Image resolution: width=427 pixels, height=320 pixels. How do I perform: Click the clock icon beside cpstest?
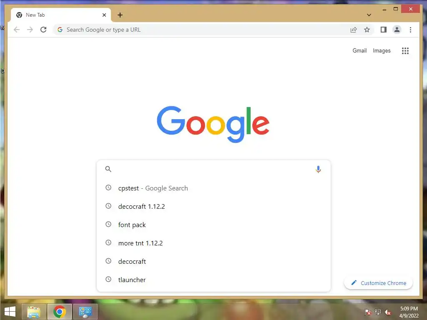tap(108, 187)
